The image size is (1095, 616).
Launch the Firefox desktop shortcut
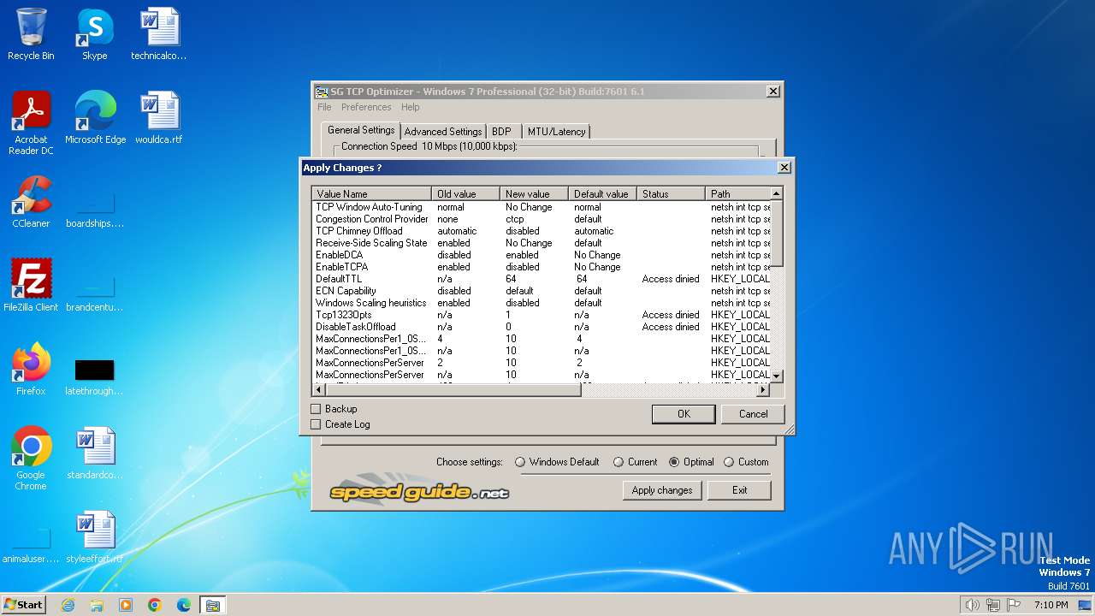click(31, 370)
